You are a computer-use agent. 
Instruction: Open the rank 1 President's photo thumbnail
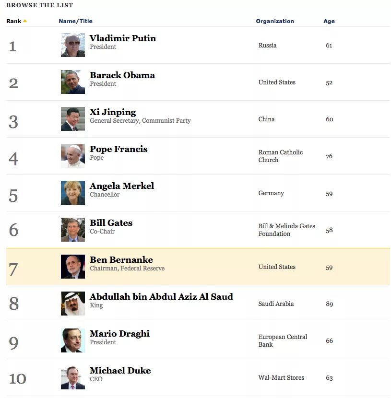click(x=73, y=45)
